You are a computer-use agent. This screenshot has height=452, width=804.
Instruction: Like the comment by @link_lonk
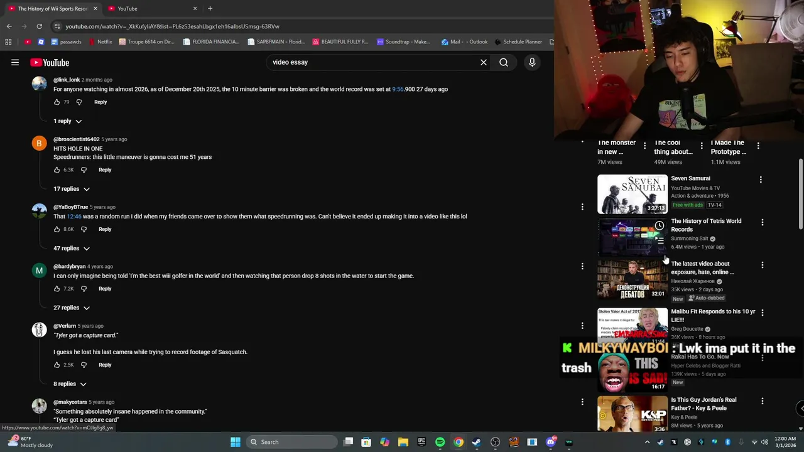point(57,102)
